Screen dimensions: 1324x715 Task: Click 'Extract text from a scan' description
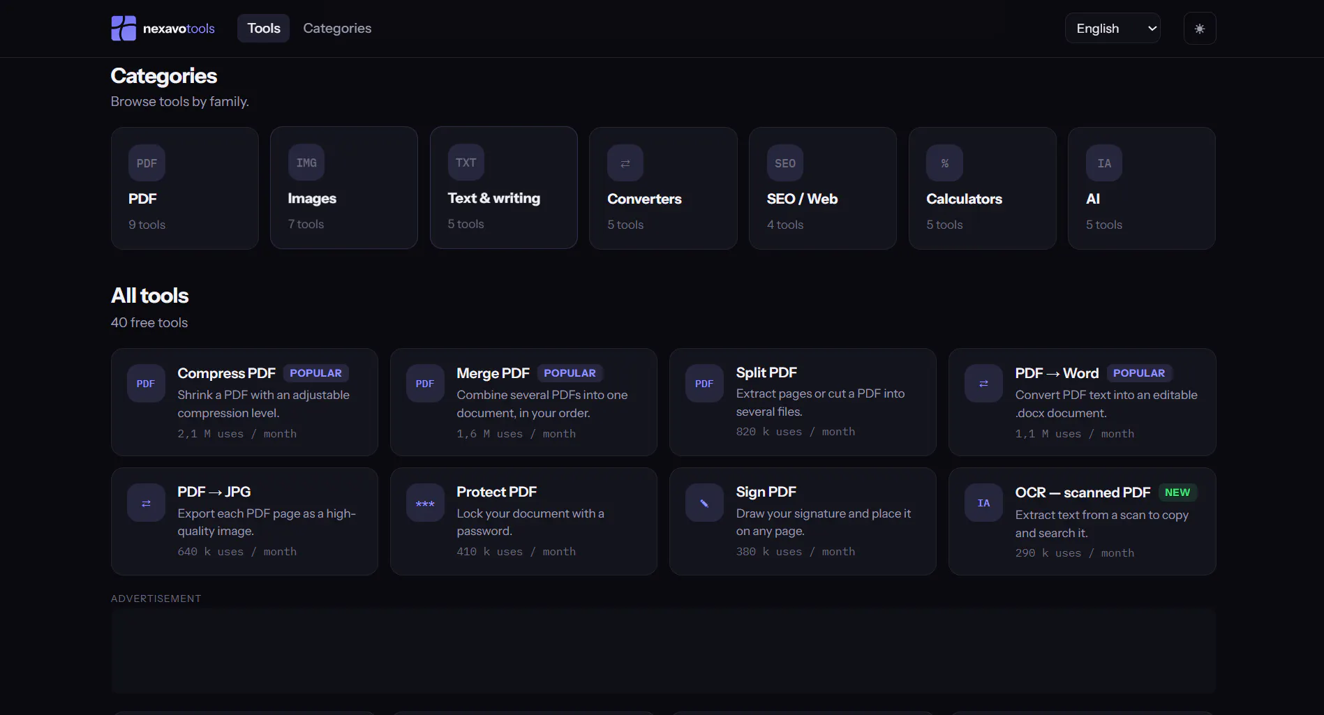1102,524
